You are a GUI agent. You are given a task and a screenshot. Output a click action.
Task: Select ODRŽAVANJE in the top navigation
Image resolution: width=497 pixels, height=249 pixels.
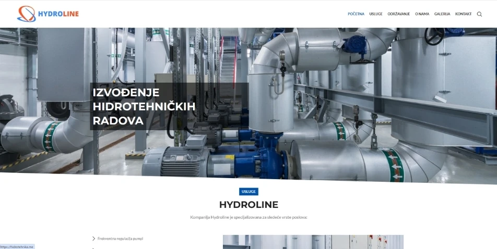click(x=398, y=14)
